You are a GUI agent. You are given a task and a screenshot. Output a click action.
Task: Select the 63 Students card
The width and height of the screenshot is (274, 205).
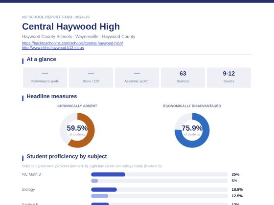tap(183, 78)
